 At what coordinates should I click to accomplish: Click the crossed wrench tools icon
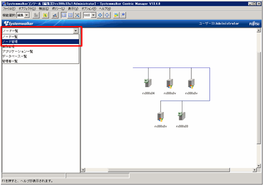[77, 15]
